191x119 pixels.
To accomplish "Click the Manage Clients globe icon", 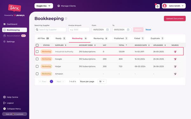I will (59, 6).
